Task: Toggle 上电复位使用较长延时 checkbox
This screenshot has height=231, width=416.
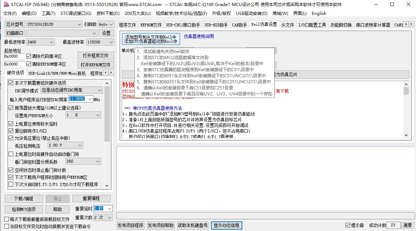Action: [11, 124]
